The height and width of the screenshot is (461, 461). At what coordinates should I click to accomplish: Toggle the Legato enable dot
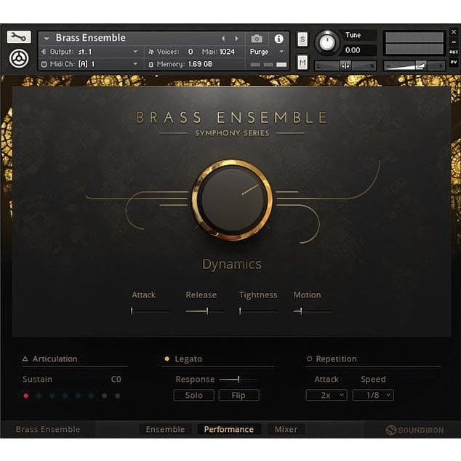tap(167, 358)
